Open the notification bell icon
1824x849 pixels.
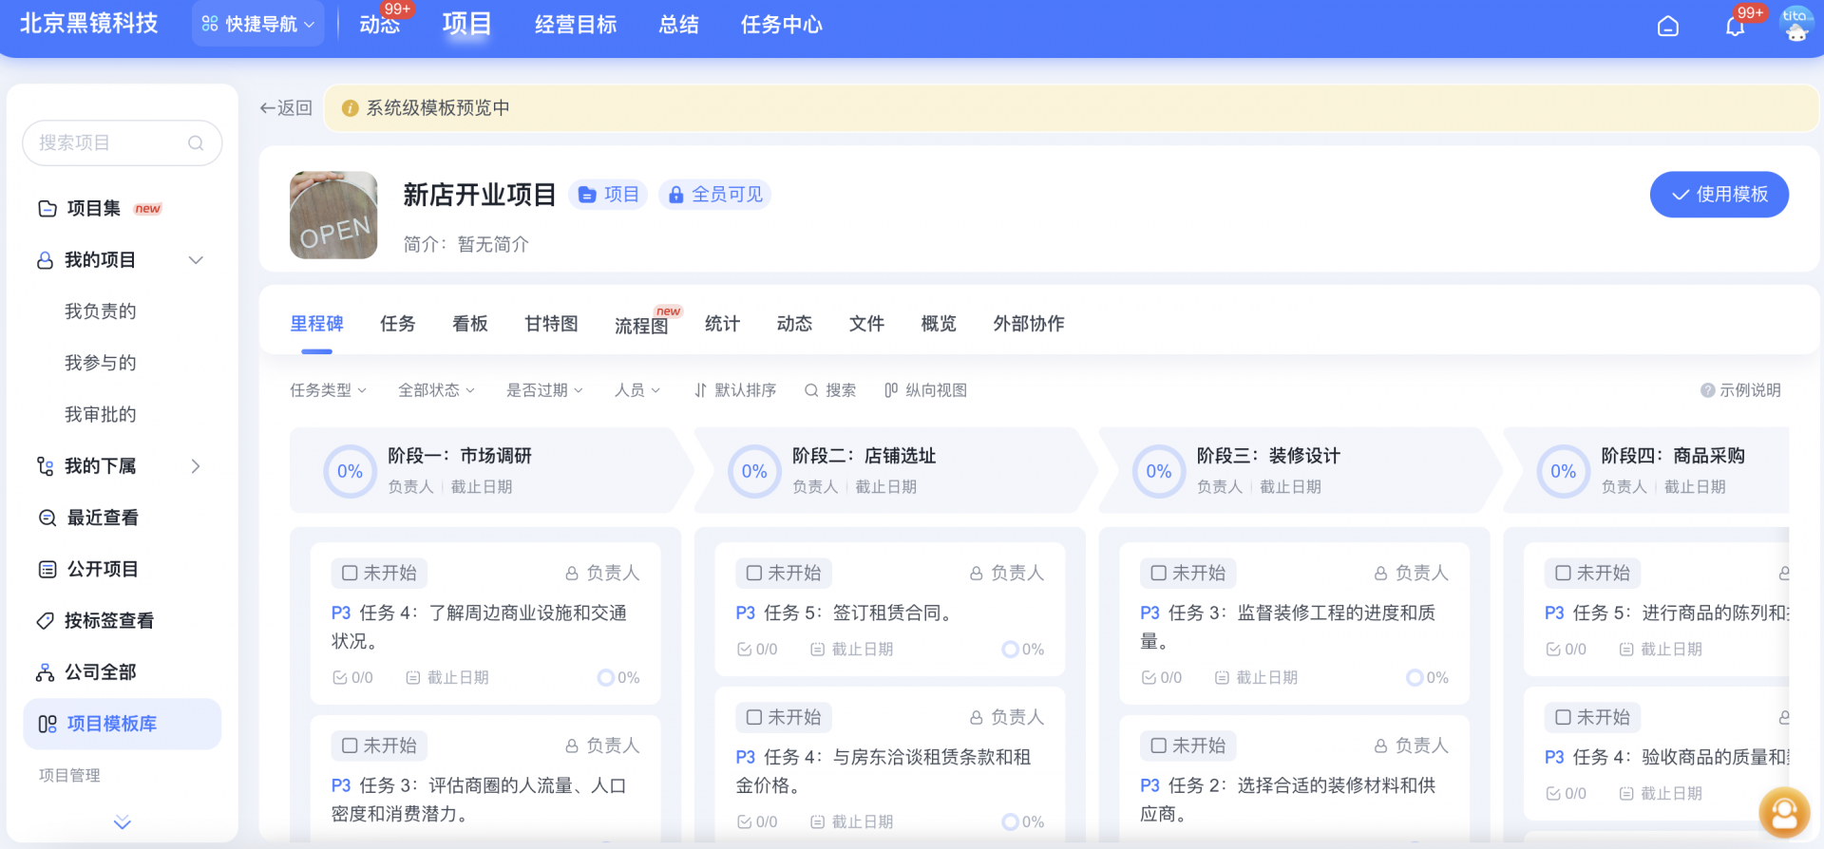pyautogui.click(x=1735, y=27)
